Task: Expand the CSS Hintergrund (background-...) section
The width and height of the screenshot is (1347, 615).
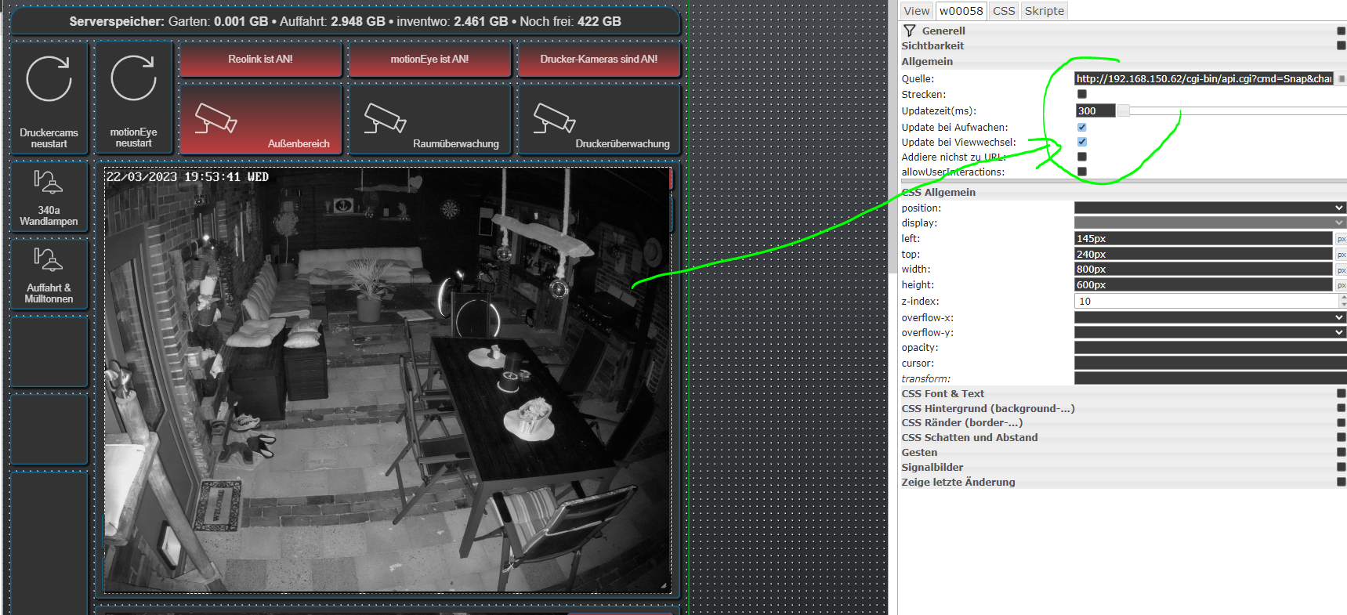Action: pyautogui.click(x=987, y=408)
